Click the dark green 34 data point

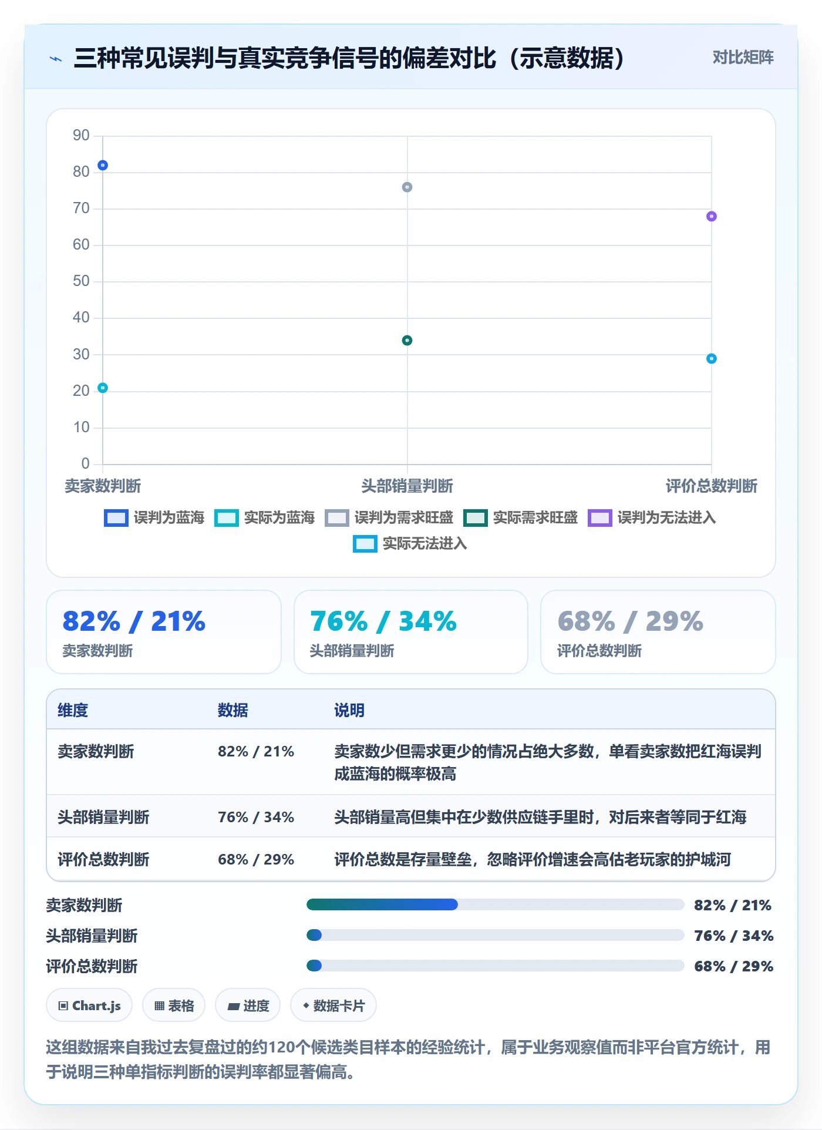407,341
